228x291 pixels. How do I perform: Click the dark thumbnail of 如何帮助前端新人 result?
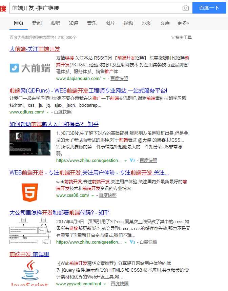(30, 143)
